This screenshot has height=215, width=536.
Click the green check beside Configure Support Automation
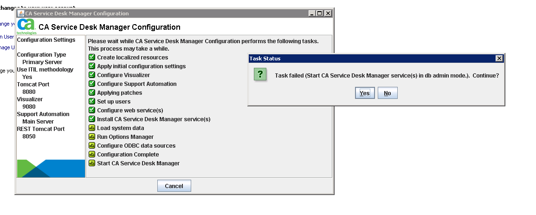(x=91, y=84)
